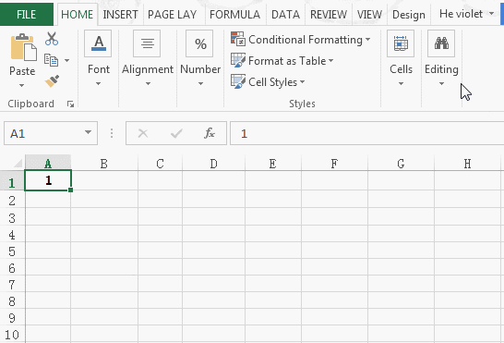Click the Copy icon
This screenshot has width=504, height=343.
[x=51, y=60]
